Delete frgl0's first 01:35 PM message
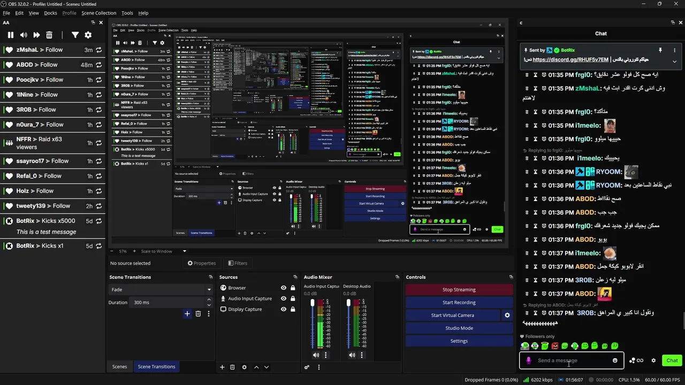This screenshot has height=385, width=685. pos(527,75)
